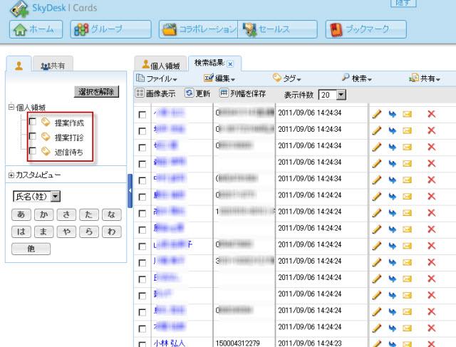Filter names by あ button
The height and width of the screenshot is (347, 456).
click(x=21, y=214)
